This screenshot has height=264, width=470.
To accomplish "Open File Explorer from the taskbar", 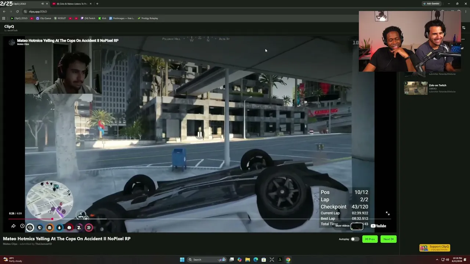I will click(247, 260).
